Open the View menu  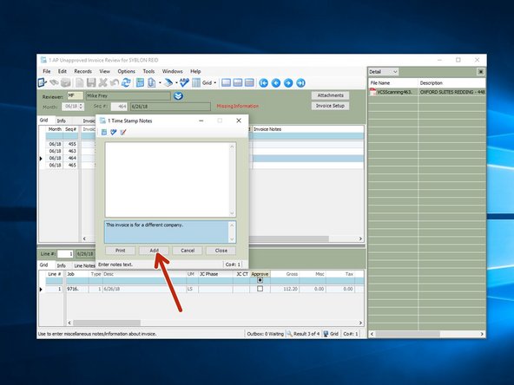[104, 71]
